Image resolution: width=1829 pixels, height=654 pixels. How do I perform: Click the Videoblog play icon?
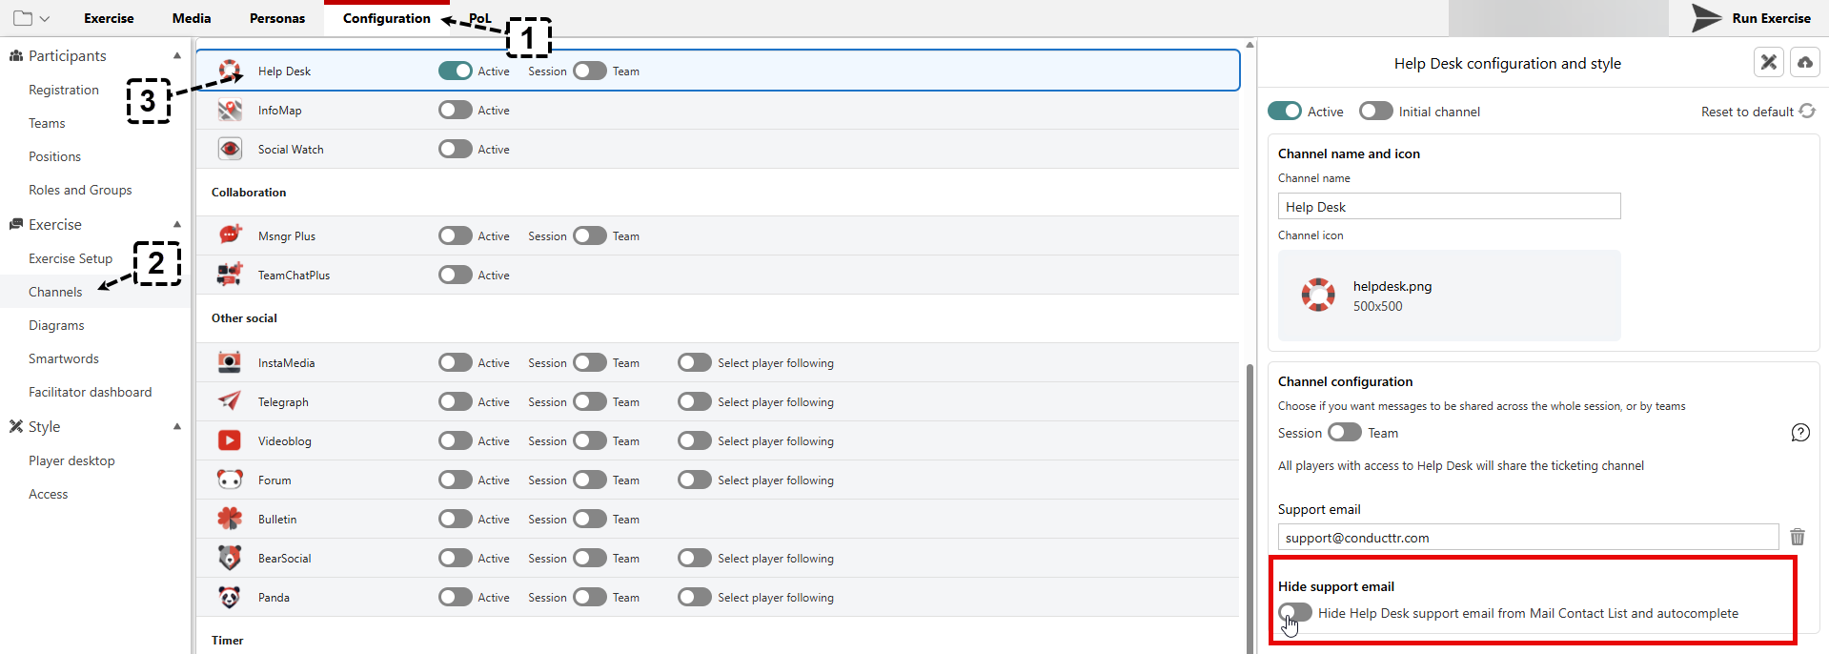[230, 440]
